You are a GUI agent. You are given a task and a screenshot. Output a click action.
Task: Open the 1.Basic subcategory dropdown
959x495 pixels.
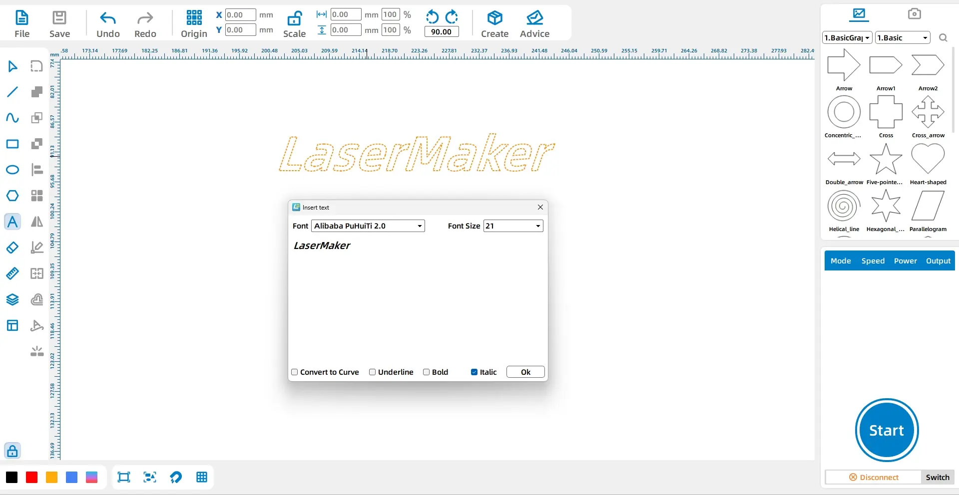[903, 38]
